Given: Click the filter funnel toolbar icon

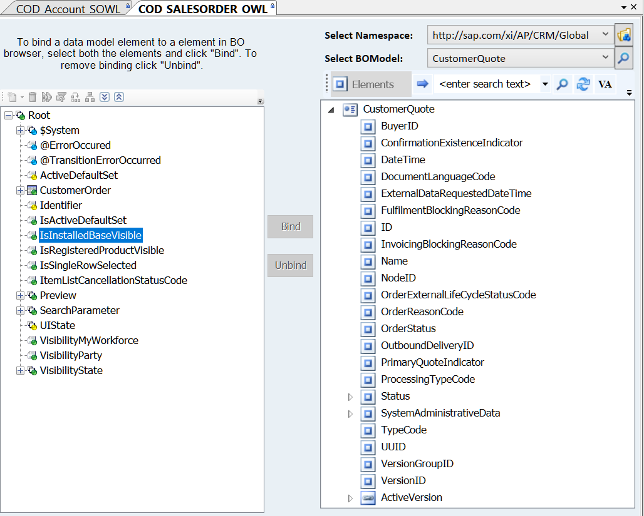Looking at the screenshot, I should click(61, 97).
